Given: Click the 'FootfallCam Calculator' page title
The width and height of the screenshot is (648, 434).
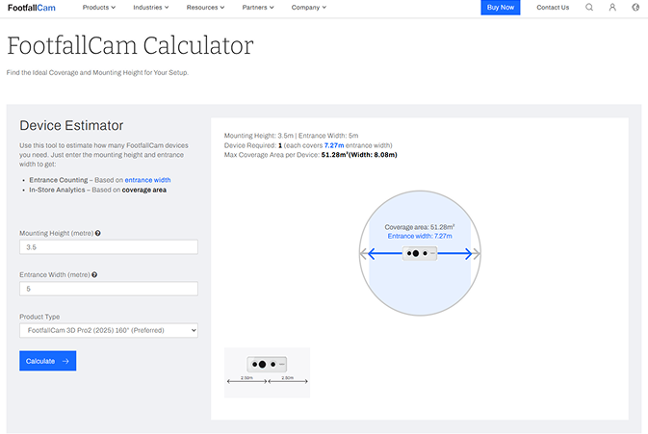Looking at the screenshot, I should 130,45.
